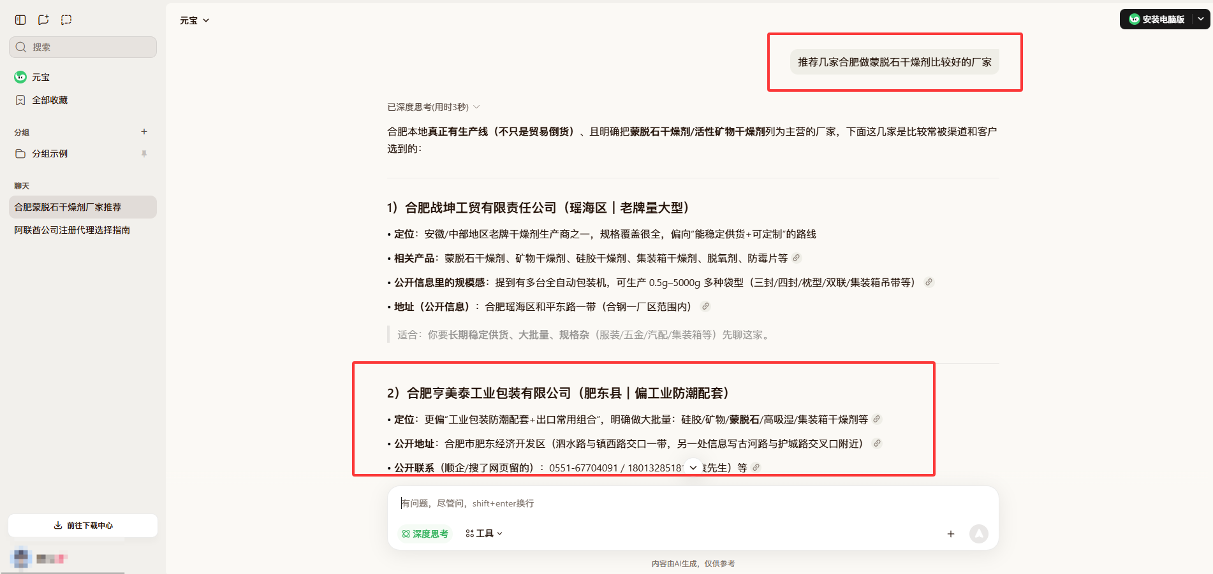Screen dimensions: 1213x574
Task: Click the 安装电脑版 button
Action: pos(1156,19)
